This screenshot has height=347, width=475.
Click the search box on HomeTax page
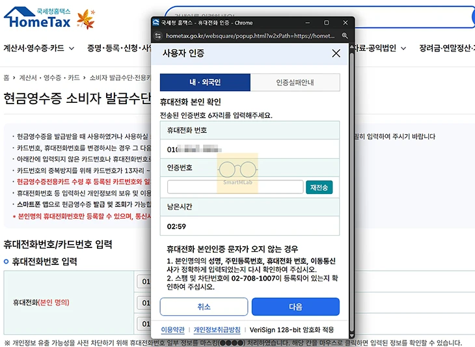pyautogui.click(x=319, y=17)
